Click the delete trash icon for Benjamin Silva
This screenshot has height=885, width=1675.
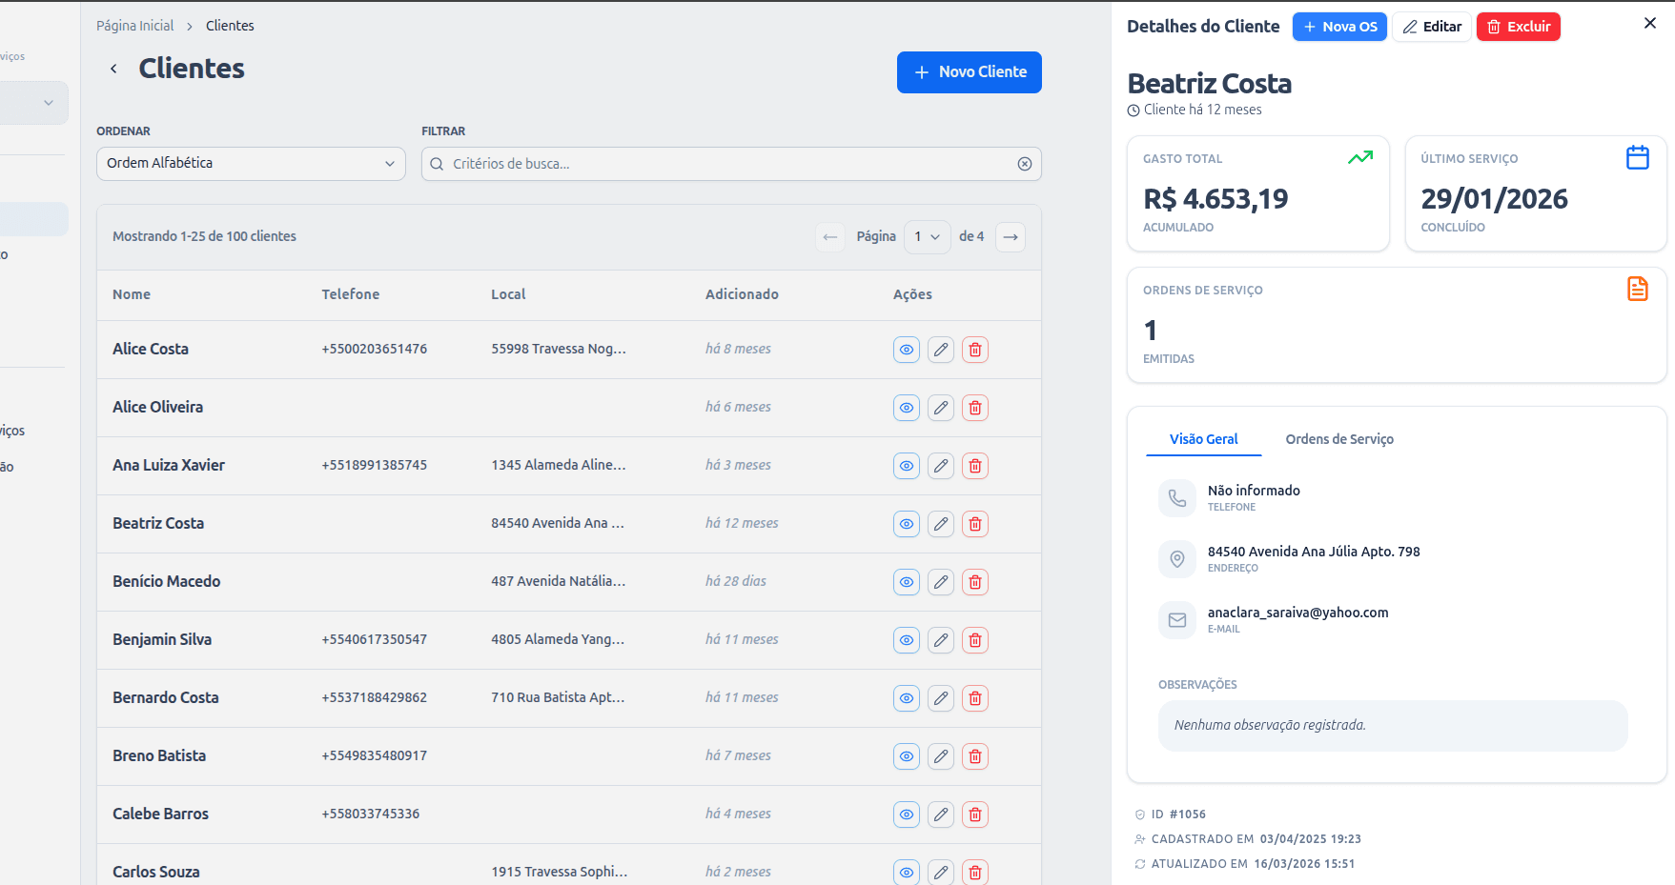(x=974, y=640)
